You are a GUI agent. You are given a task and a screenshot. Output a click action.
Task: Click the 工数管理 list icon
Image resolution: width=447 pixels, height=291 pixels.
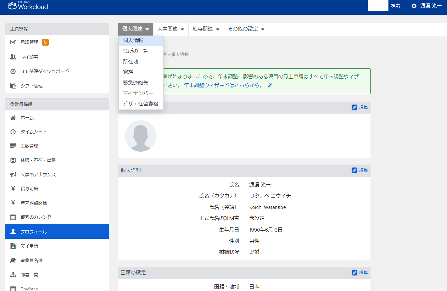pyautogui.click(x=13, y=146)
